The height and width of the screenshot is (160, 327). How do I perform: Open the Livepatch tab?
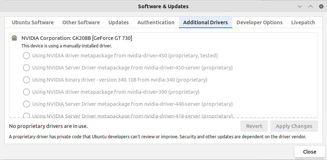coord(303,22)
